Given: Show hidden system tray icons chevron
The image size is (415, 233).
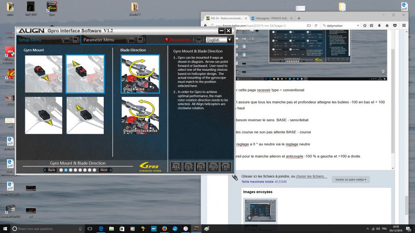Looking at the screenshot, I should point(367,229).
